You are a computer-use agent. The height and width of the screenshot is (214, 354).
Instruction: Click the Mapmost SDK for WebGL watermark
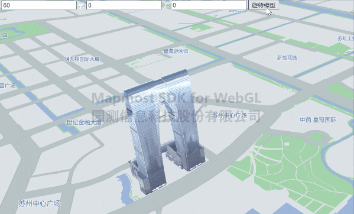(176, 98)
